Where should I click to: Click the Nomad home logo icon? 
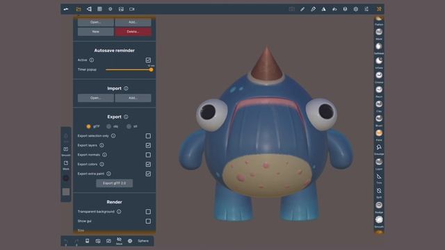(66, 9)
